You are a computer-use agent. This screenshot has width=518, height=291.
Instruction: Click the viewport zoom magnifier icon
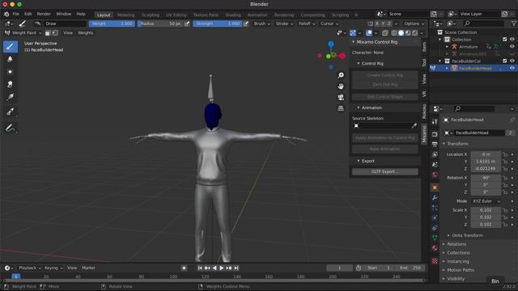(x=341, y=75)
